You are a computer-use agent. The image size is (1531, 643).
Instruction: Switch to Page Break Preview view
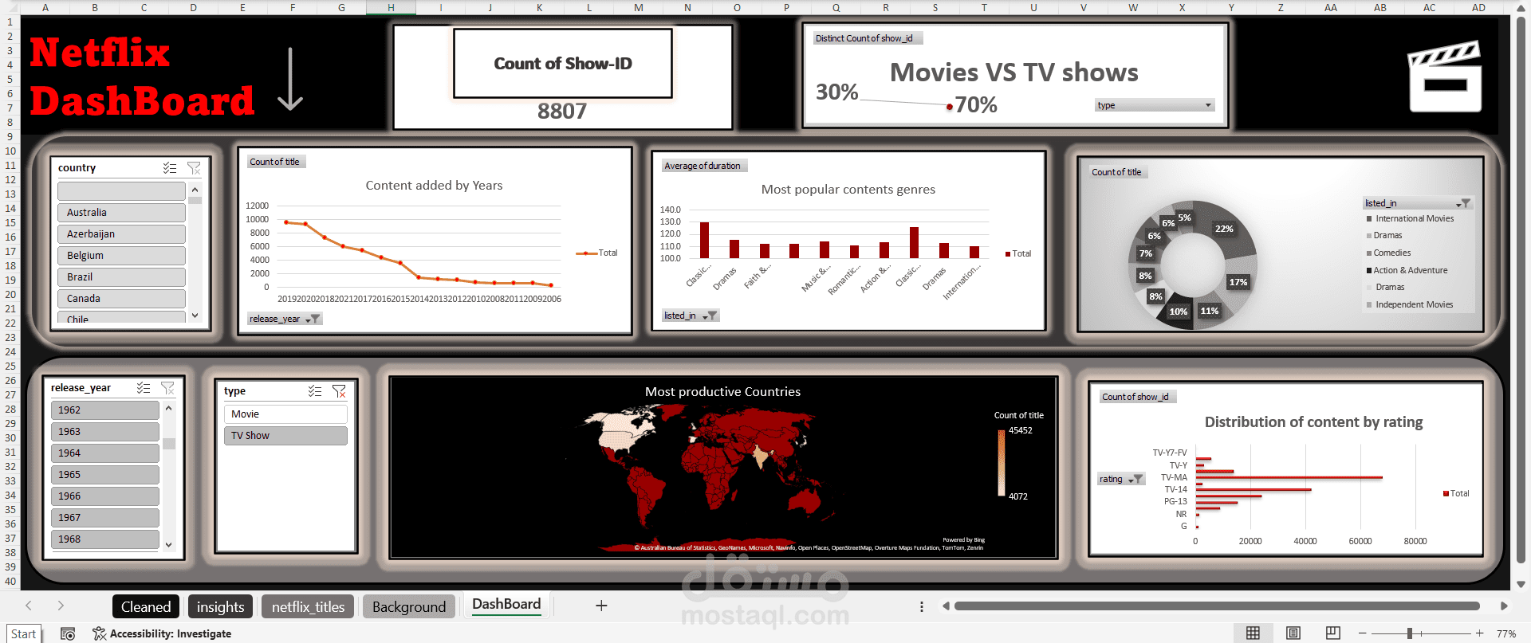click(1333, 633)
